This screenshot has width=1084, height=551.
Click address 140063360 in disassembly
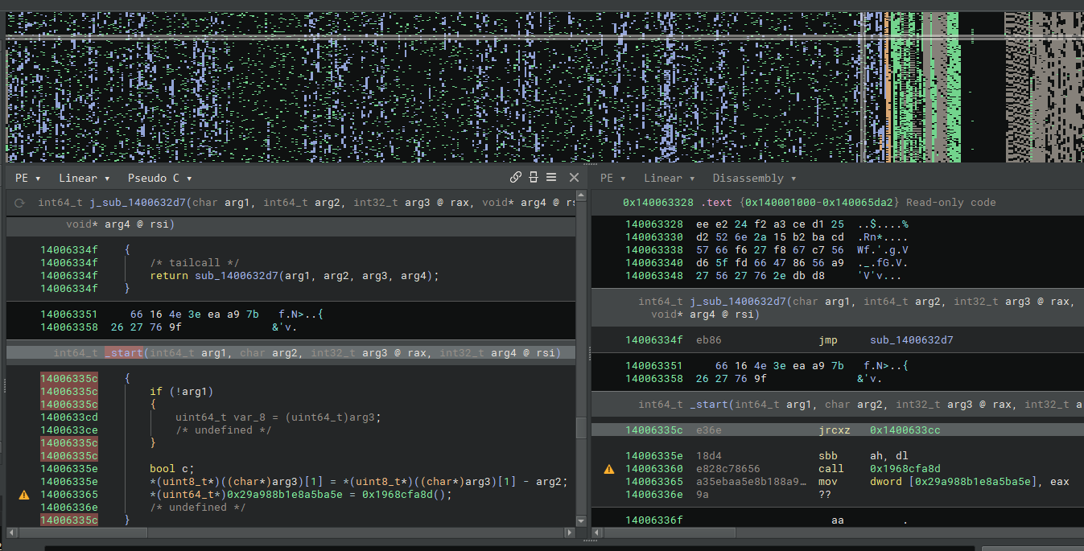pyautogui.click(x=654, y=469)
